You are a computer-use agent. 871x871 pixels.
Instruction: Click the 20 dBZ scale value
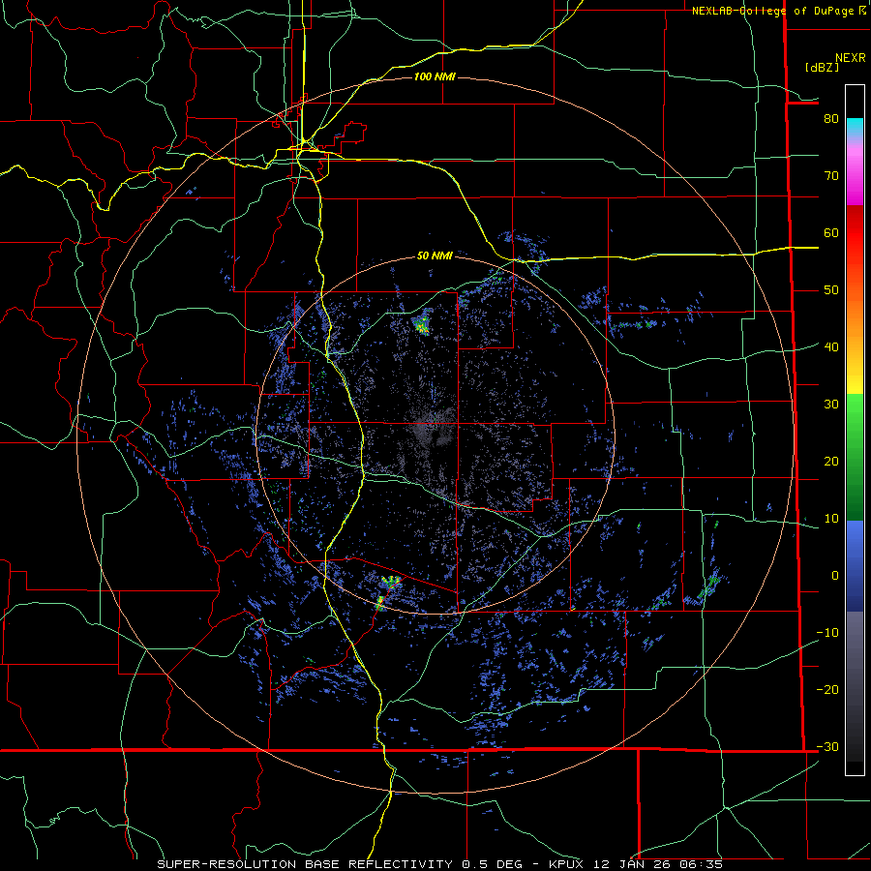pos(831,461)
